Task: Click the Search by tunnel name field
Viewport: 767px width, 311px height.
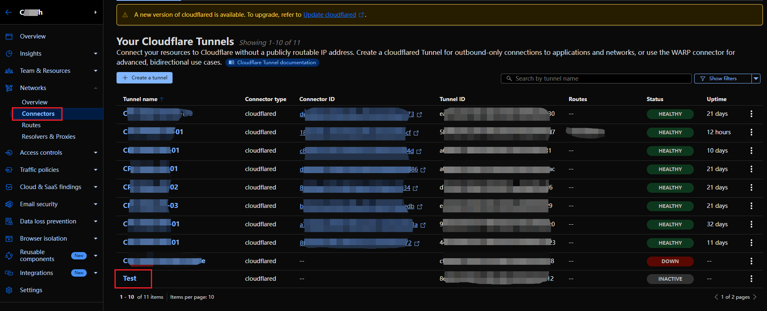Action: pos(596,79)
